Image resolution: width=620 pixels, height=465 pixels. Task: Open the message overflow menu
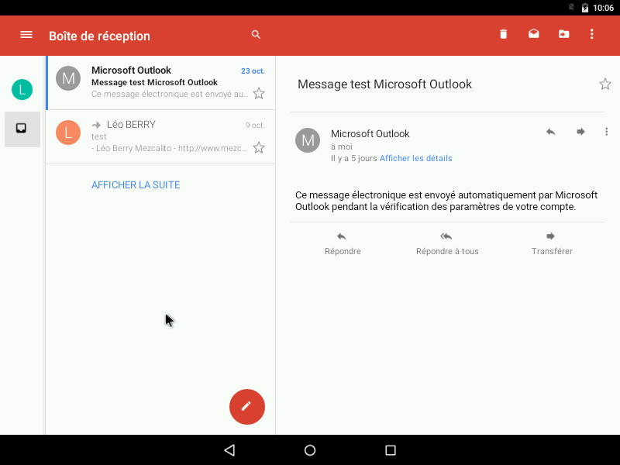click(x=606, y=132)
